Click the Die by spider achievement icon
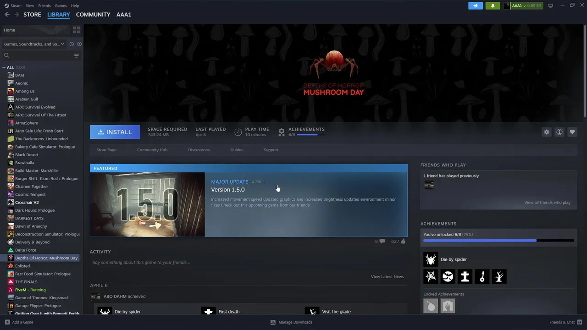The image size is (587, 330). [x=431, y=259]
